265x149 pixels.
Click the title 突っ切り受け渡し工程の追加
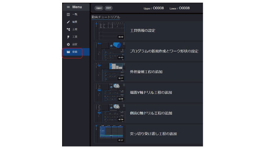pos(153,134)
